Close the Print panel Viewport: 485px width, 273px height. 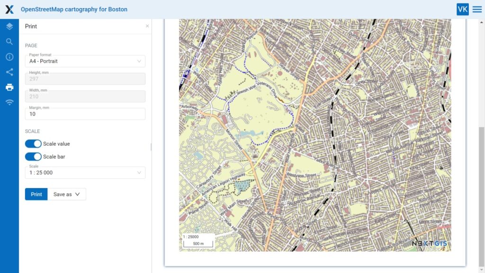coord(147,26)
